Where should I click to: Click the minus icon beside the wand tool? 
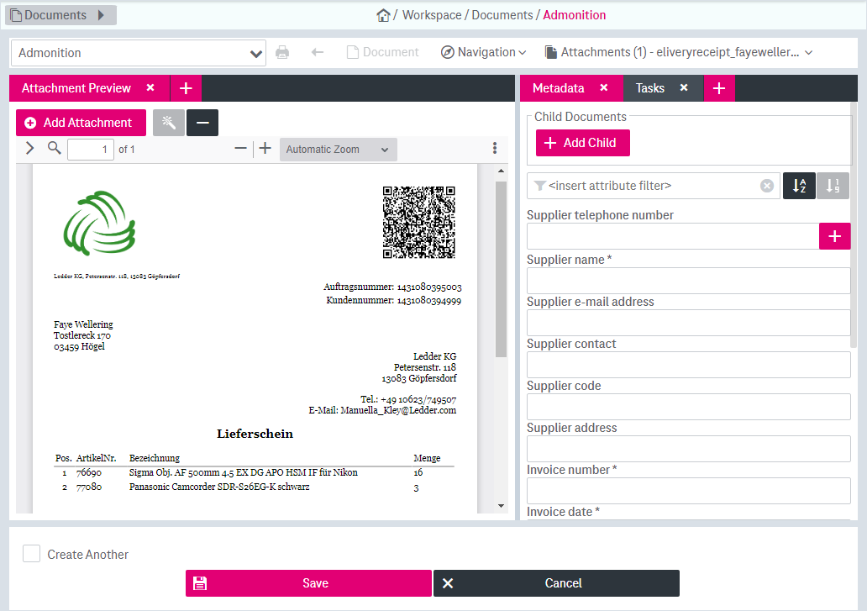tap(202, 122)
